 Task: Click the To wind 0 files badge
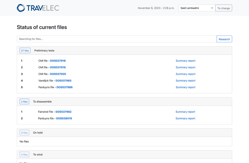coord(24,155)
